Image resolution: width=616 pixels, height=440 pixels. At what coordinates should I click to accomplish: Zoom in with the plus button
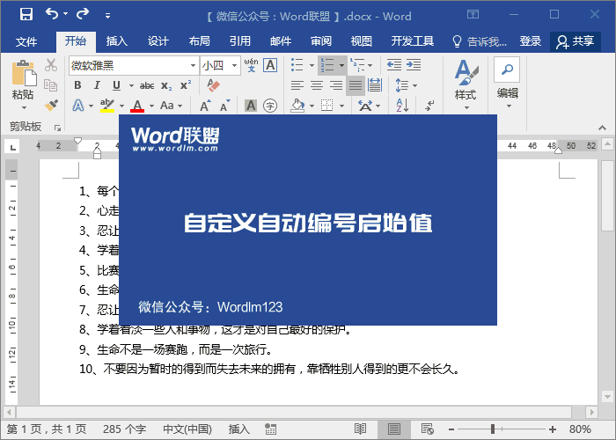pos(553,429)
